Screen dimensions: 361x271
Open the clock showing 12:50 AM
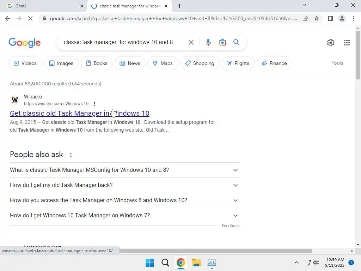335,263
